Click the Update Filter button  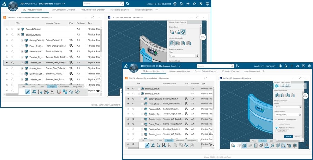282,131
